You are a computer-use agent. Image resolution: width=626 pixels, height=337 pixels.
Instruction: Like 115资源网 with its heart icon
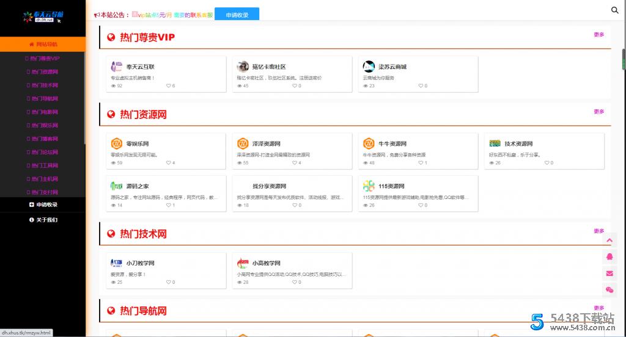(x=421, y=205)
